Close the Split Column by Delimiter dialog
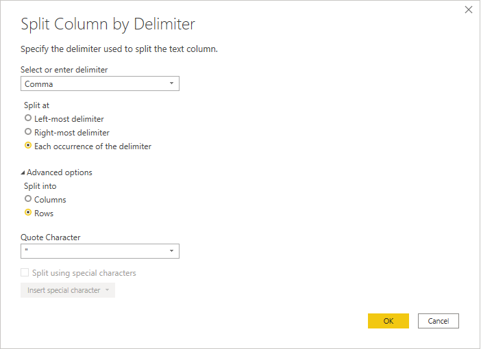 pos(469,10)
